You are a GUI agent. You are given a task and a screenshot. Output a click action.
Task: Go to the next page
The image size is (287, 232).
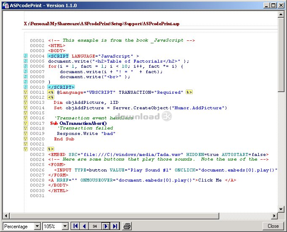pos(106,226)
